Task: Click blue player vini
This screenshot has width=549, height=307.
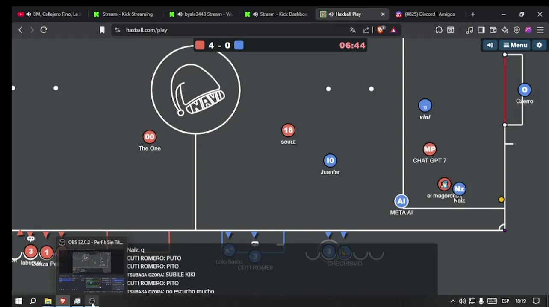Action: [425, 106]
